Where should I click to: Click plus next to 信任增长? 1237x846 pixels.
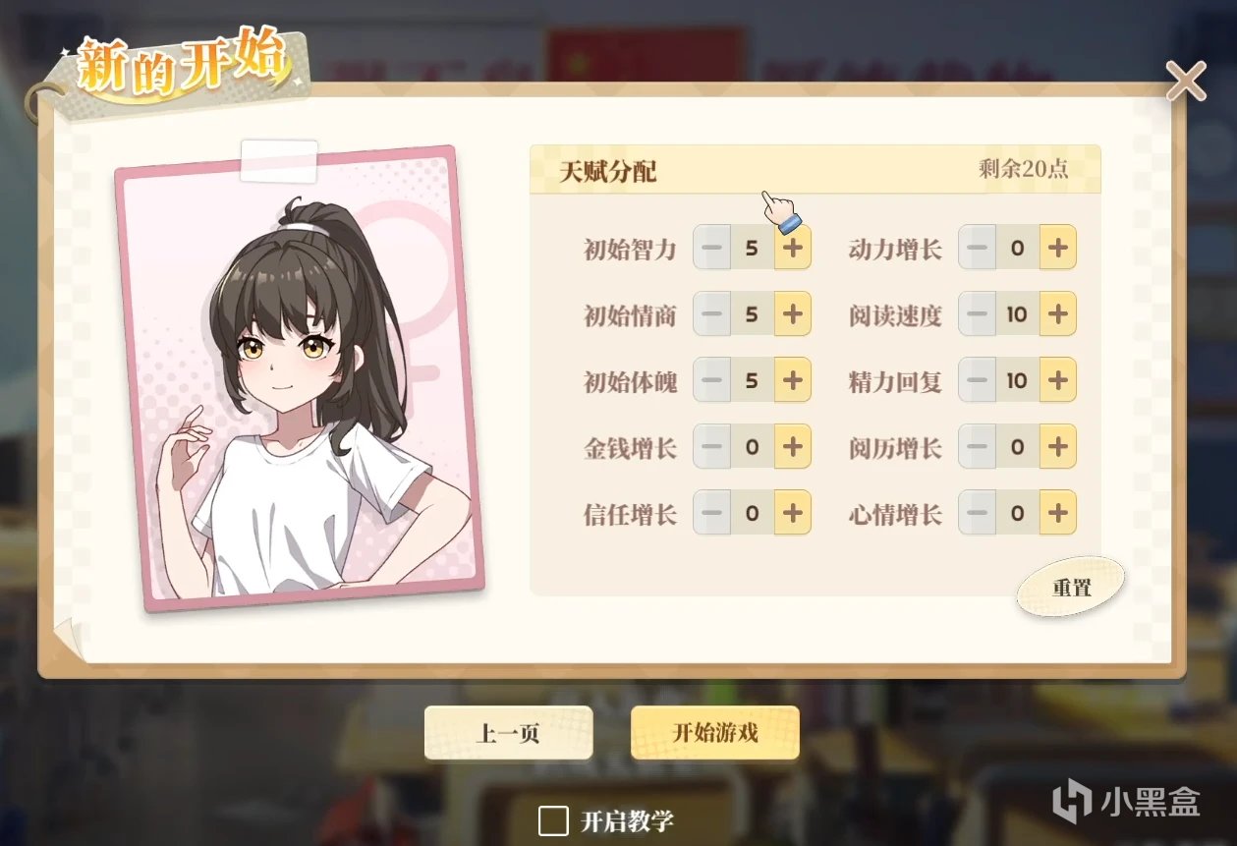793,513
